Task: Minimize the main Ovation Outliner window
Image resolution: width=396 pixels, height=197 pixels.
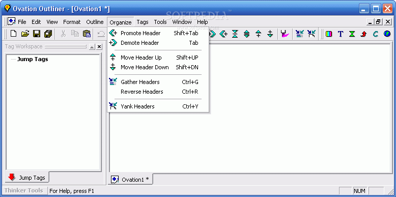Action: (x=364, y=9)
